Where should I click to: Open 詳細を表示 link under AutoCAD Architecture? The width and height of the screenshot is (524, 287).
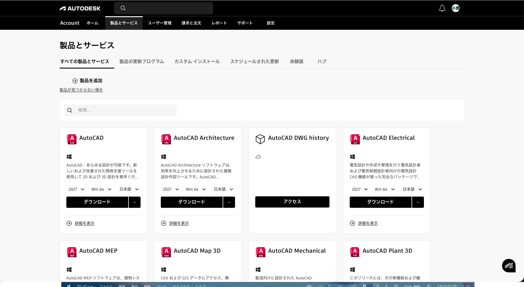(x=179, y=223)
